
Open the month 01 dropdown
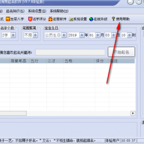tap(98, 35)
